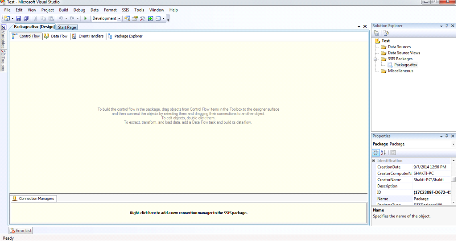Screen dimensions: 458x241
Task: Select the Test project node
Action: tap(385, 41)
